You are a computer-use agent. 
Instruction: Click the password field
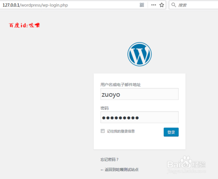tap(140, 117)
